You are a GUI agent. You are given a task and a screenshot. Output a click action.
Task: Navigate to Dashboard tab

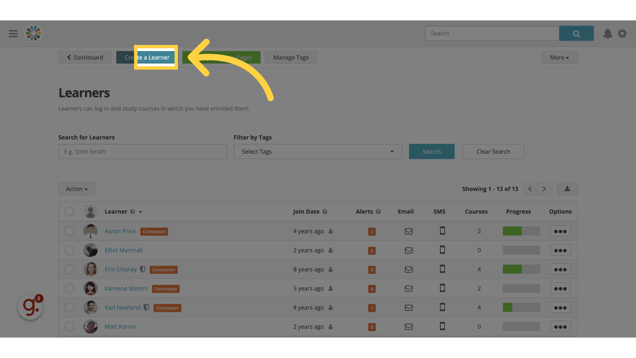tap(85, 57)
